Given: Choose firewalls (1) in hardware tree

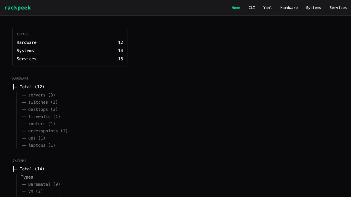Looking at the screenshot, I should tap(44, 117).
